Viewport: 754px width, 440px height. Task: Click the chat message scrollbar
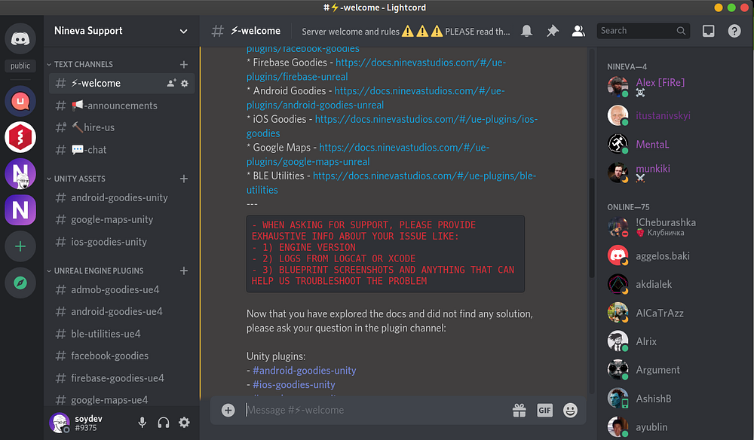pos(591,228)
